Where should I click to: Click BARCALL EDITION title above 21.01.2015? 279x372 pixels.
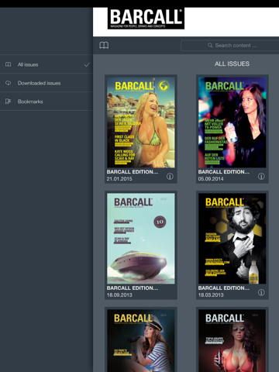[133, 172]
